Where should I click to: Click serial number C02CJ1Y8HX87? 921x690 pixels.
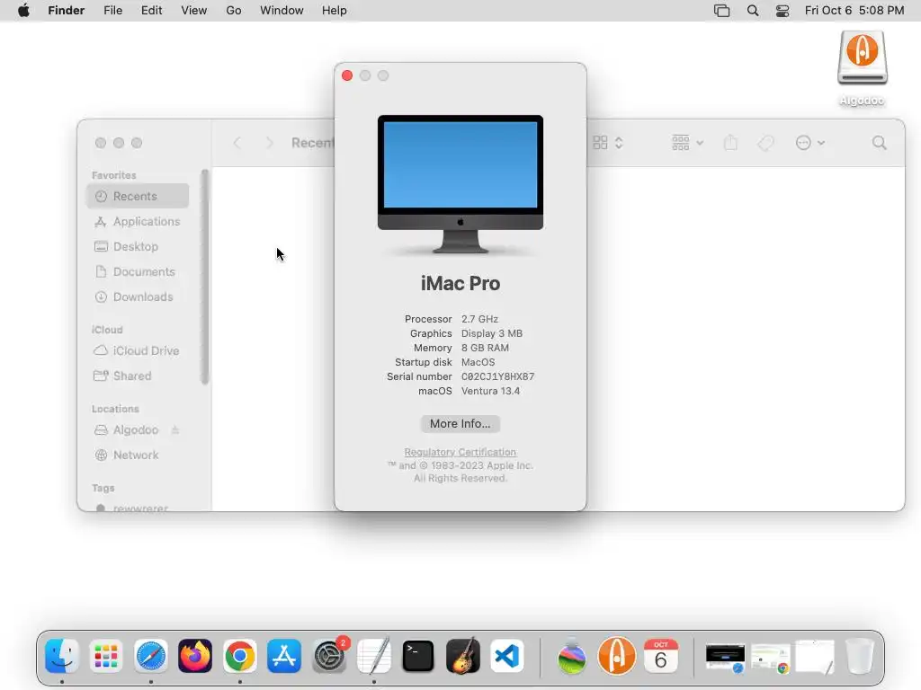497,376
